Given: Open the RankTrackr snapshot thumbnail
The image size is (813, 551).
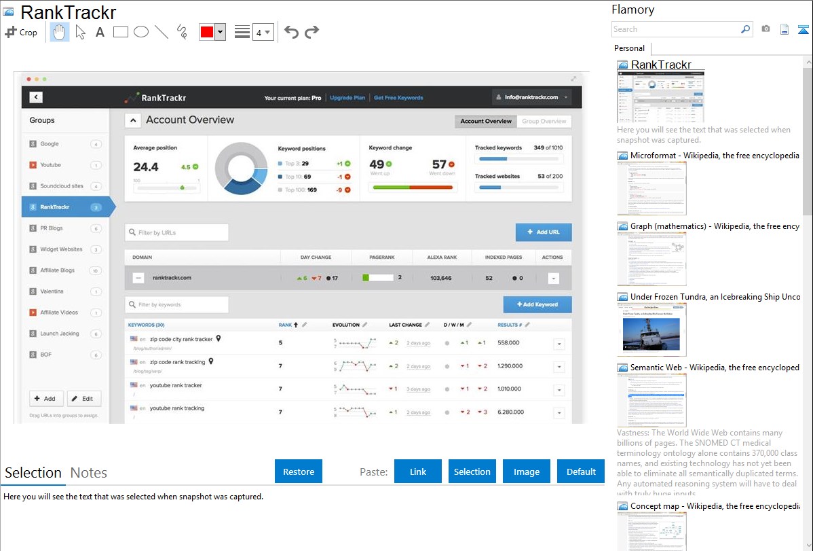Looking at the screenshot, I should coord(660,97).
